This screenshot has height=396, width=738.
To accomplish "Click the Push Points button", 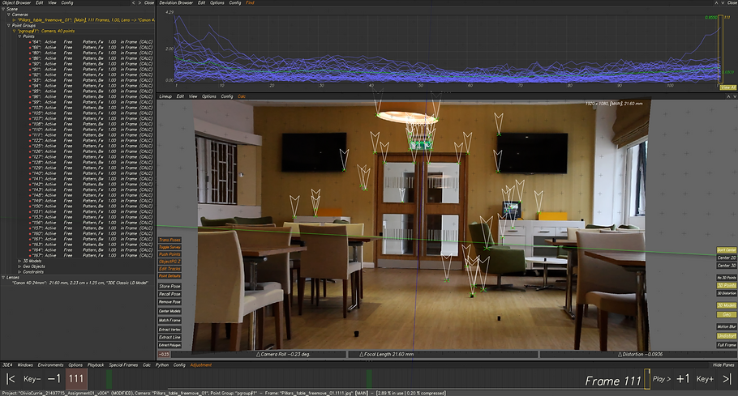I will 170,254.
